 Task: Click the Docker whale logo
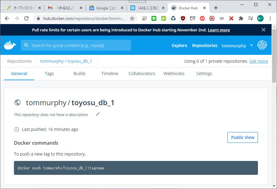click(10, 45)
